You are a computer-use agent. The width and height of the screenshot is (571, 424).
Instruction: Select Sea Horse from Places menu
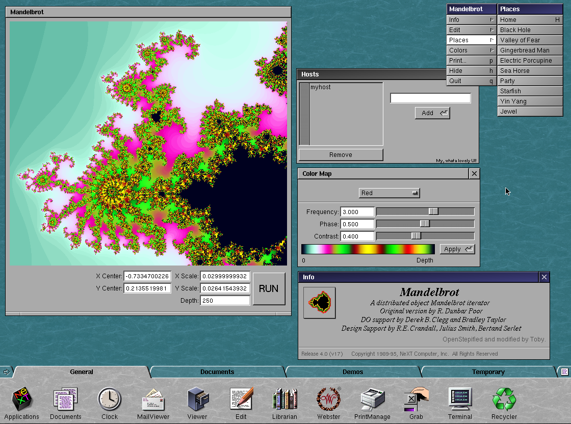tap(530, 71)
